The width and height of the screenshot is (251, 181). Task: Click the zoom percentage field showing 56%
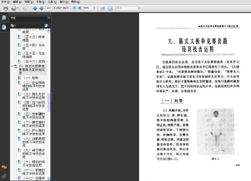tap(88, 8)
